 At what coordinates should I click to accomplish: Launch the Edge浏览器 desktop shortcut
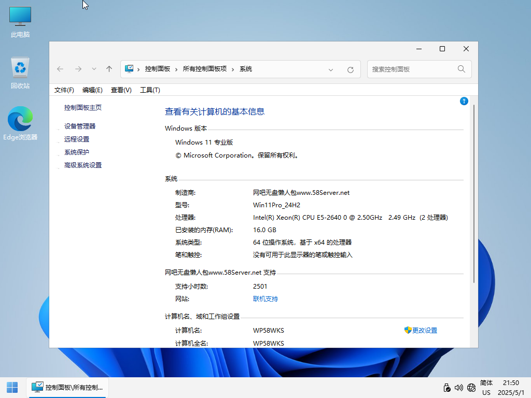(x=20, y=123)
